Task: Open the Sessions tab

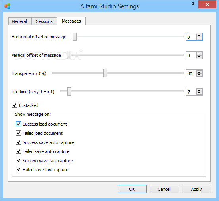Action: [44, 21]
